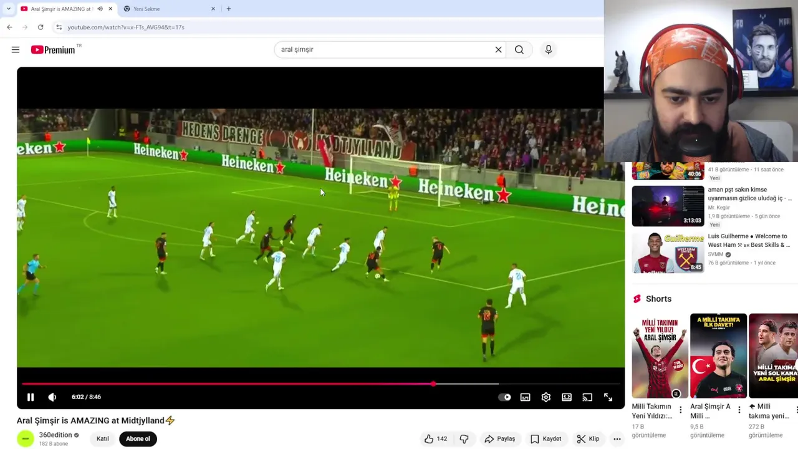798x449 pixels.
Task: Go forward in browser history
Action: pos(25,27)
